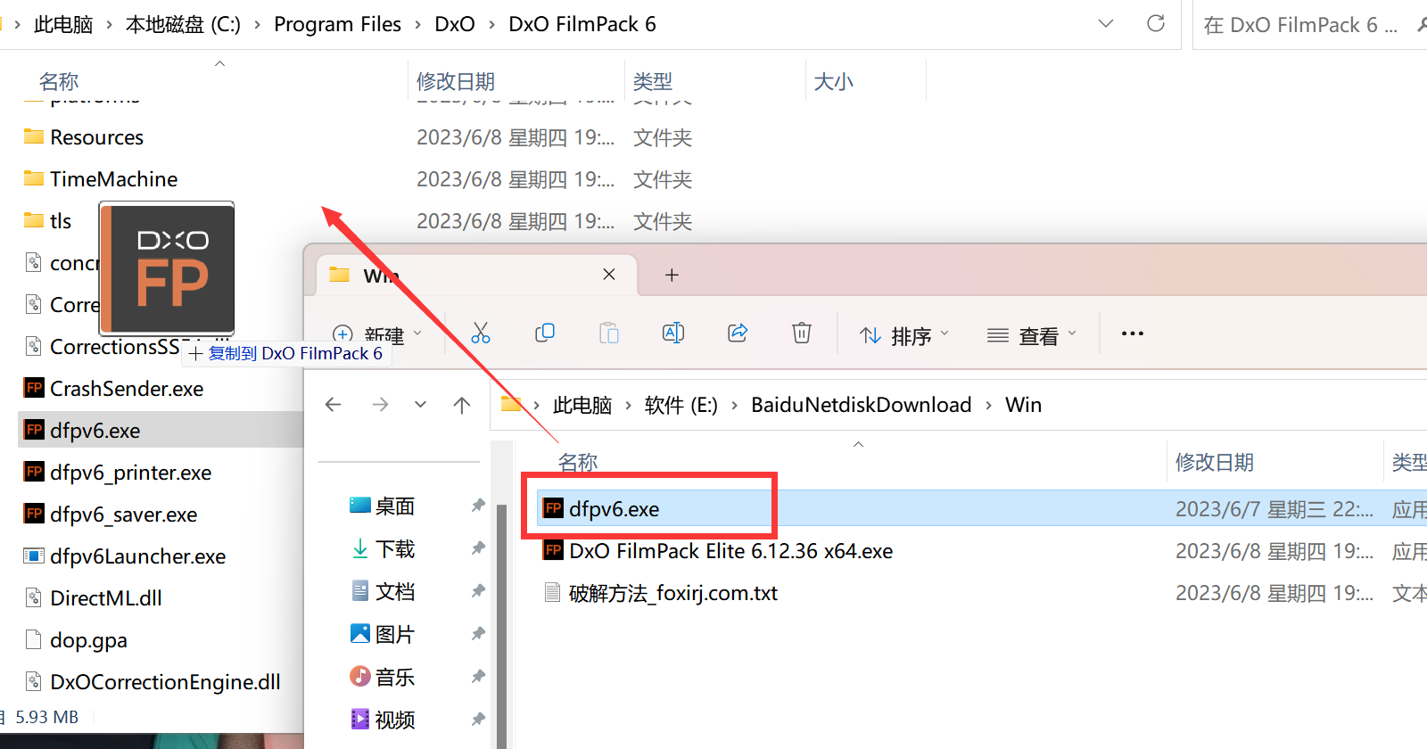Open 桌面 desktop in quick access

[x=395, y=506]
